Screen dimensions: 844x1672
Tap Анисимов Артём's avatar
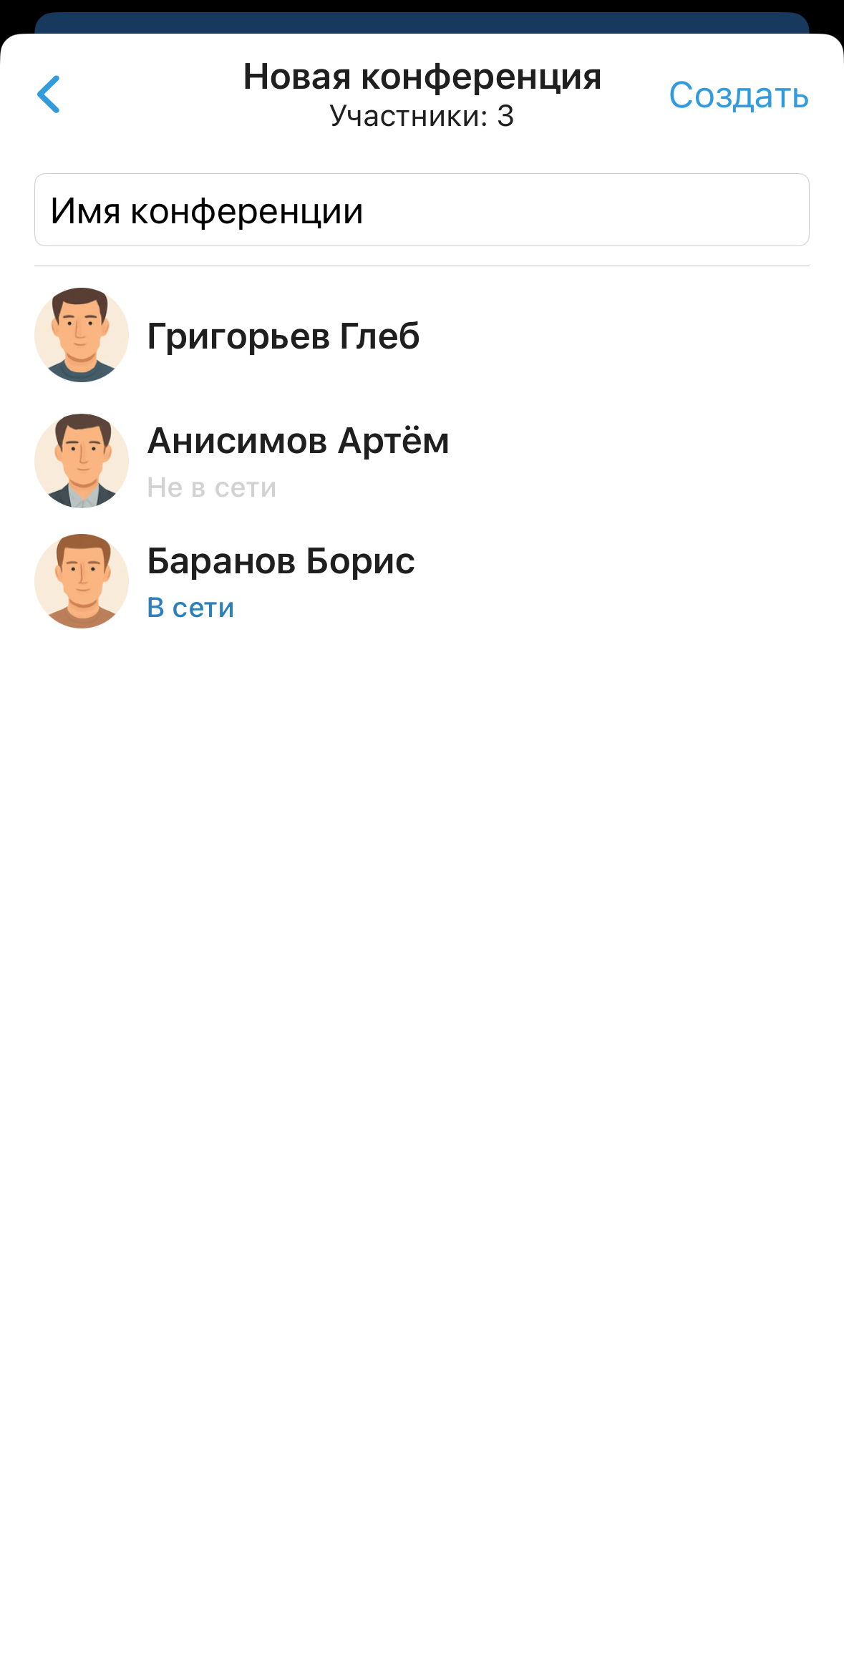82,461
